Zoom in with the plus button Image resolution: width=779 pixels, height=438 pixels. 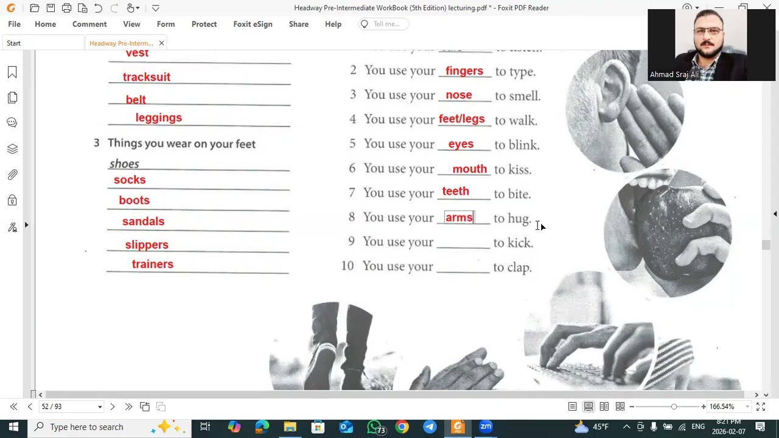point(704,406)
